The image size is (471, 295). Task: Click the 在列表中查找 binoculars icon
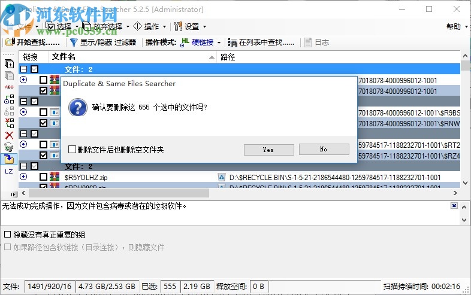pyautogui.click(x=232, y=42)
